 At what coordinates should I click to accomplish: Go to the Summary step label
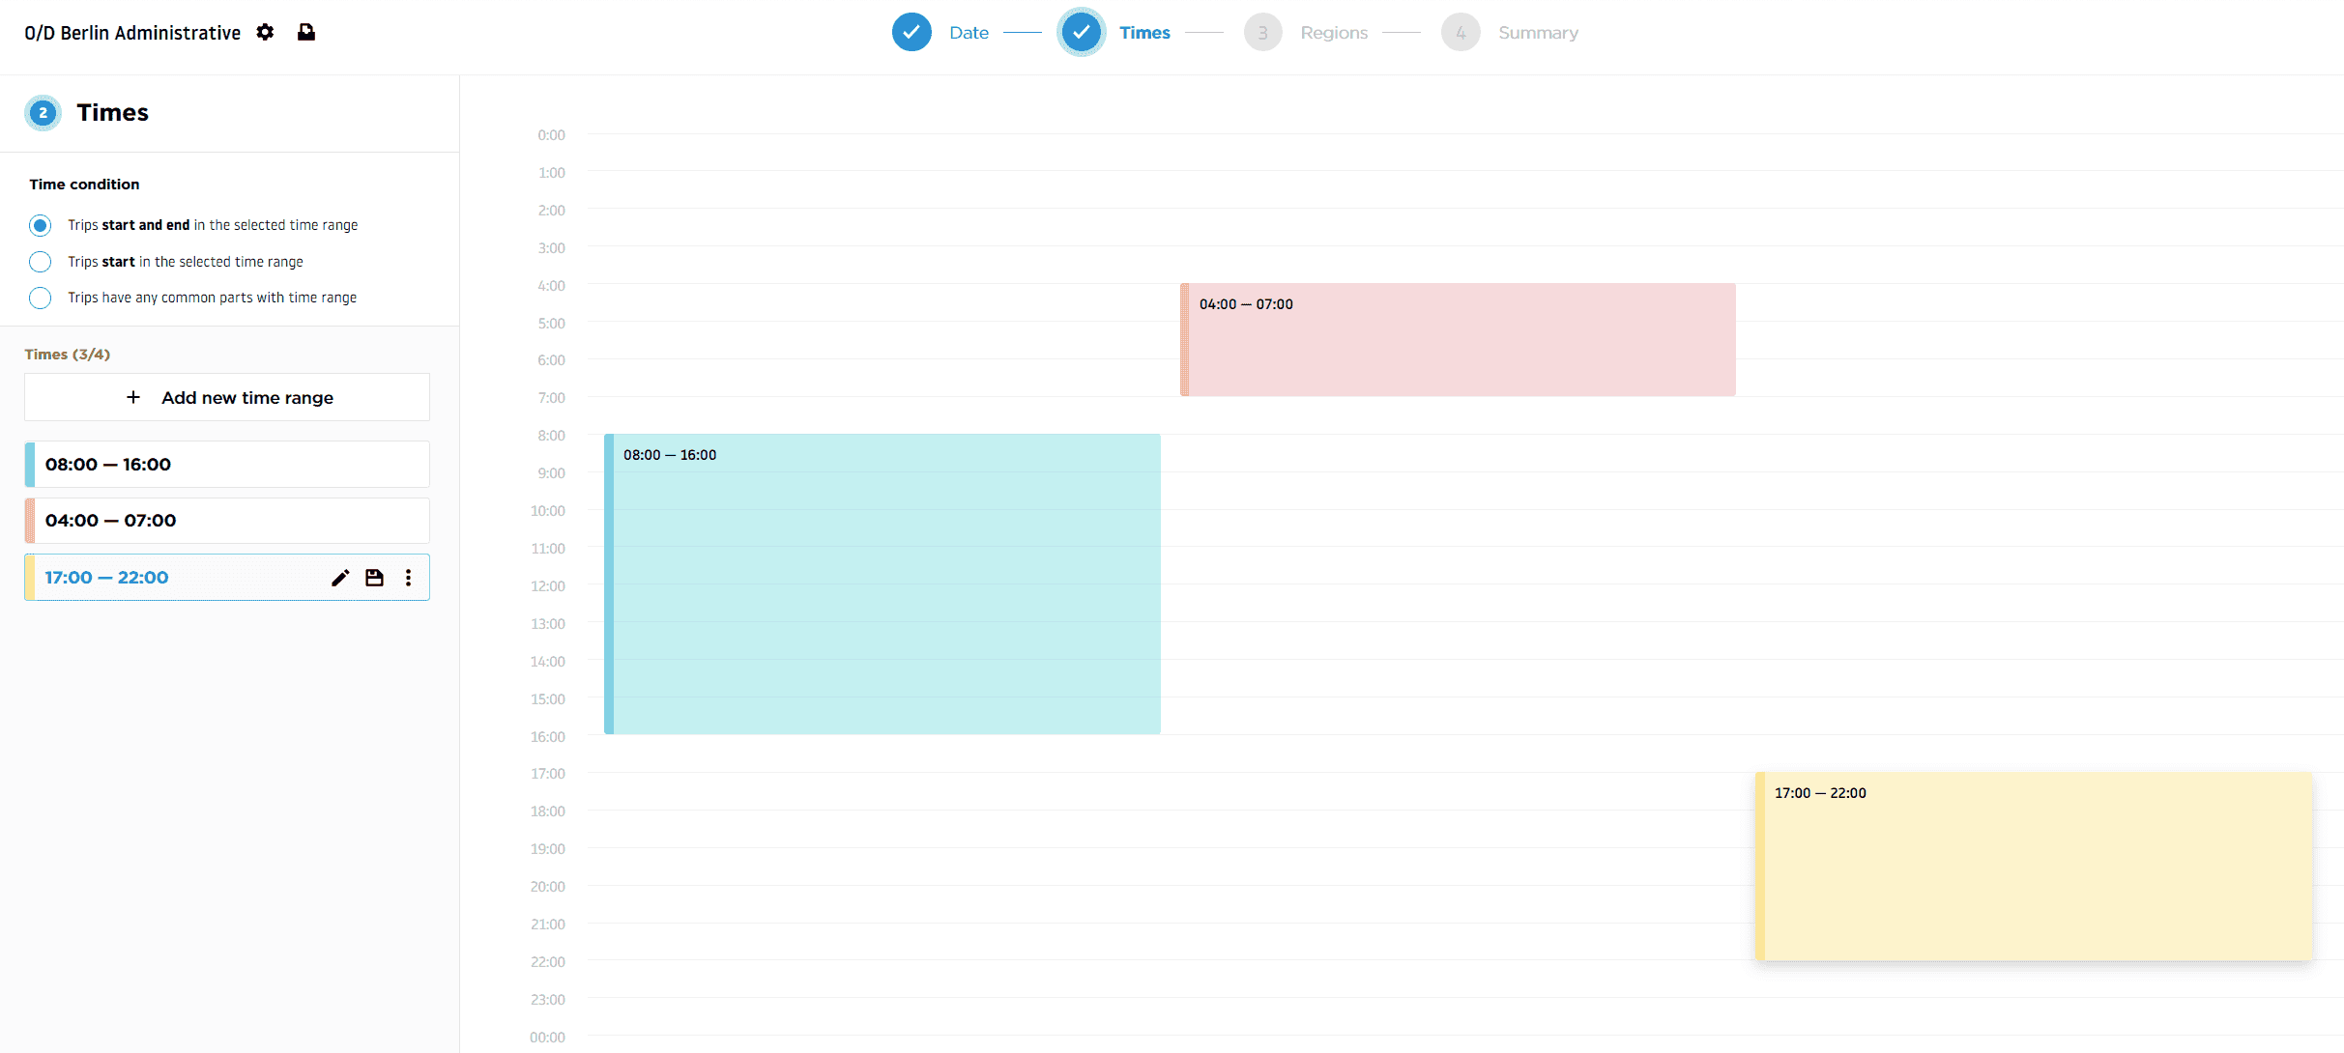(1538, 32)
